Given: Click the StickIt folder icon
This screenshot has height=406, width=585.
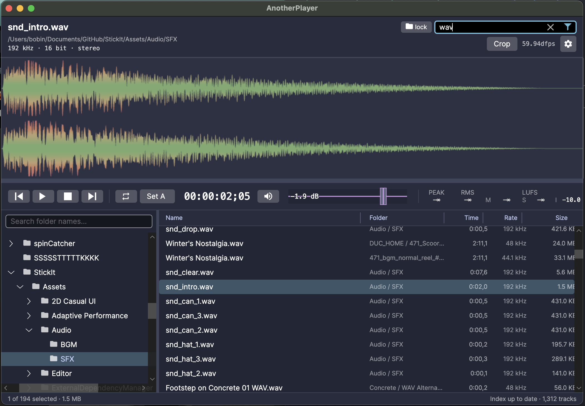Looking at the screenshot, I should 27,272.
